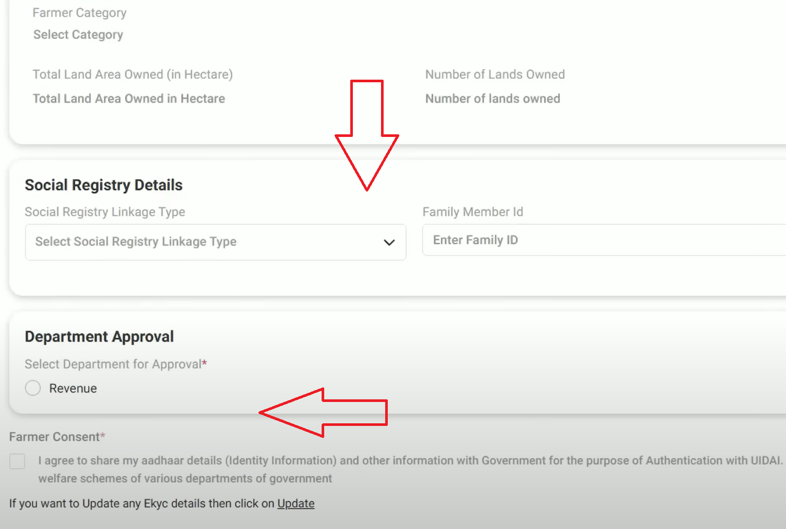
Task: Click the Select Social Registry Linkage Type box
Action: 215,242
